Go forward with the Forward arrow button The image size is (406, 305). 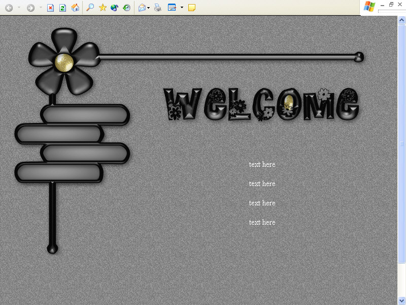pos(30,8)
